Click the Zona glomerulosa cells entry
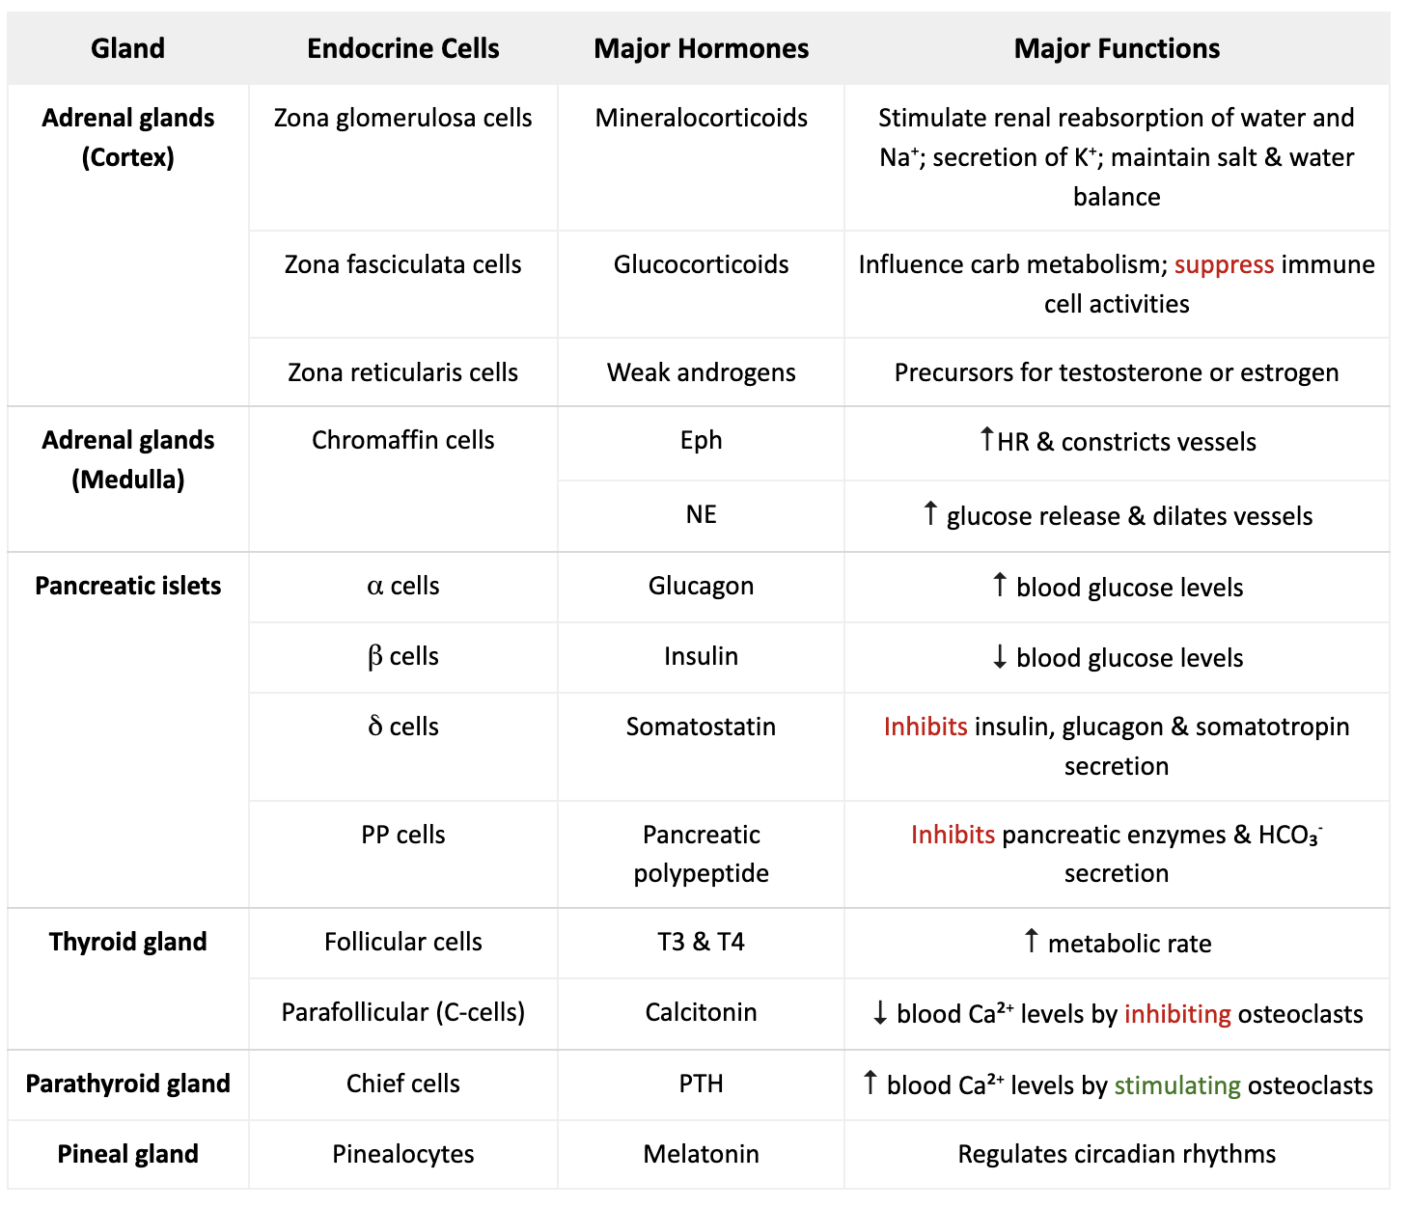 402,118
